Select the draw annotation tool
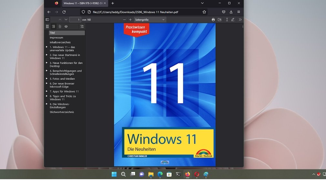This screenshot has height=183, width=326. [x=233, y=20]
